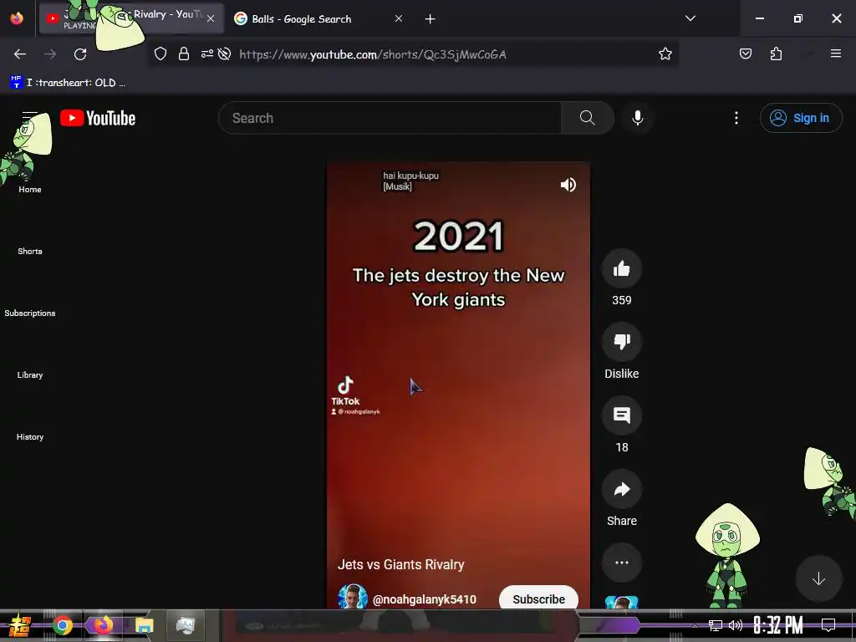Share the Jets vs Giants short
Screen dimensions: 856x642
[x=621, y=489]
